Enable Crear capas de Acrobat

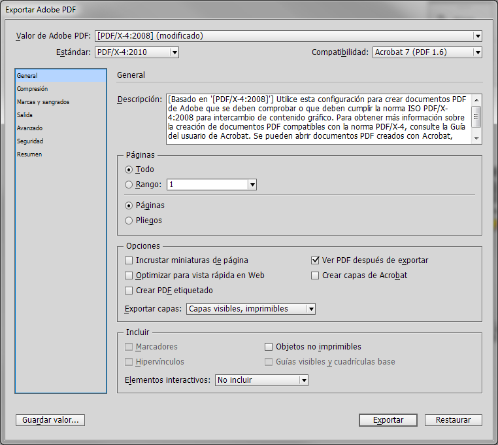[315, 276]
